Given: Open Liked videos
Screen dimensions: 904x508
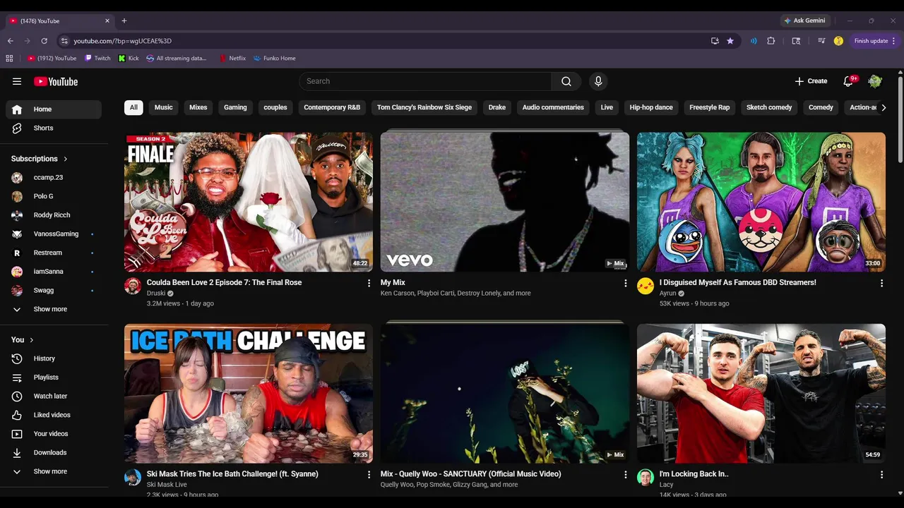Looking at the screenshot, I should 54,415.
